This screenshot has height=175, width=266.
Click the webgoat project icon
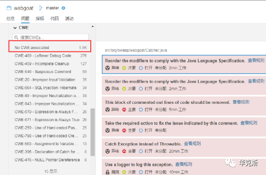pyautogui.click(x=9, y=8)
